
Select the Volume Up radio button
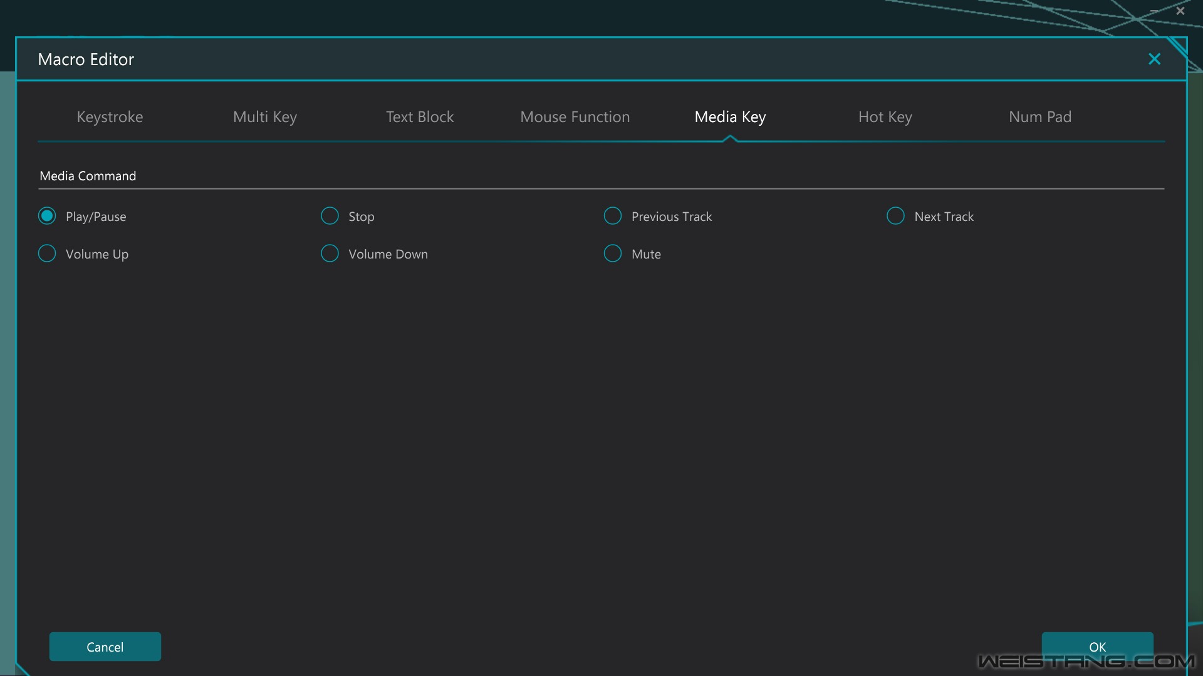(x=47, y=253)
